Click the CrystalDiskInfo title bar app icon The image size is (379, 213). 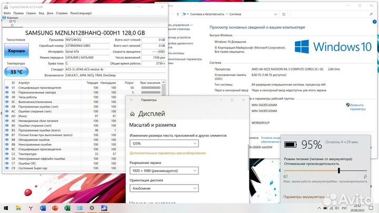click(6, 7)
